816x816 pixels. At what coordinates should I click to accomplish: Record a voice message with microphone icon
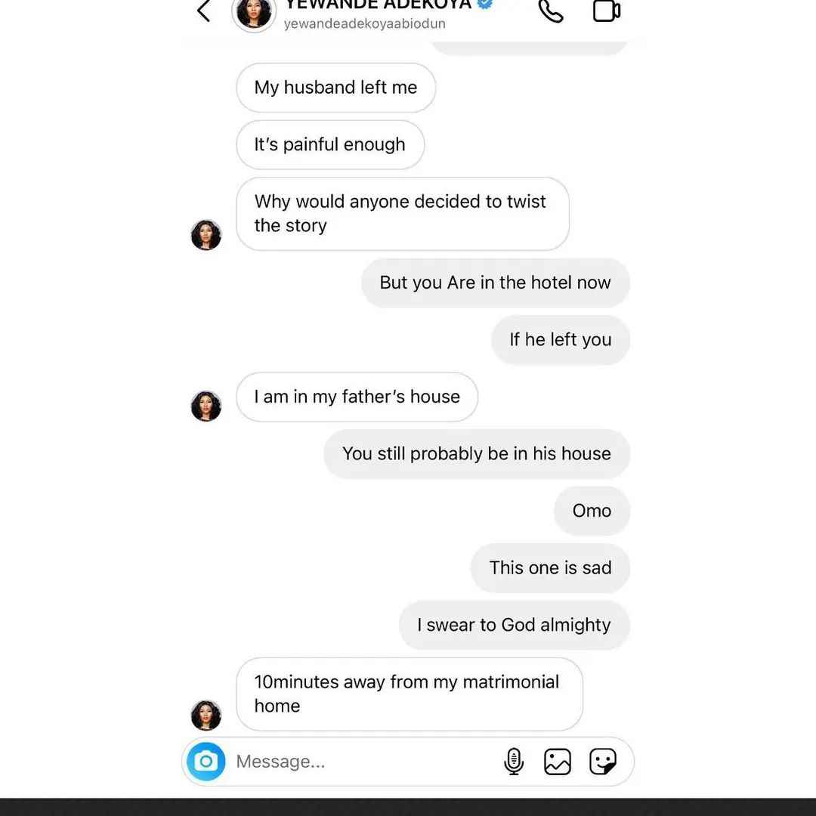coord(514,762)
